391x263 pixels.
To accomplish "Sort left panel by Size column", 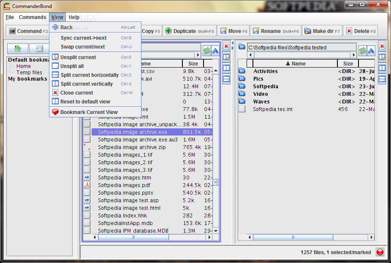I will point(193,64).
